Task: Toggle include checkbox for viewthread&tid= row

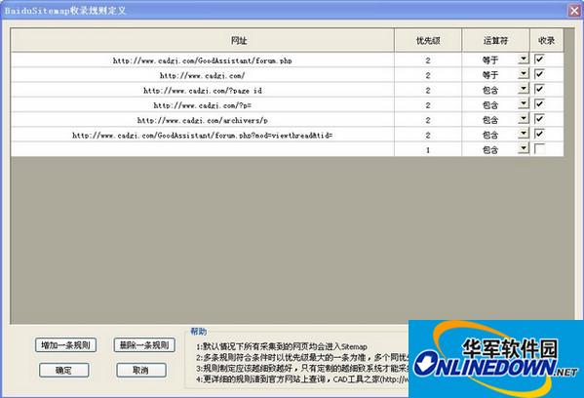Action: (x=539, y=134)
